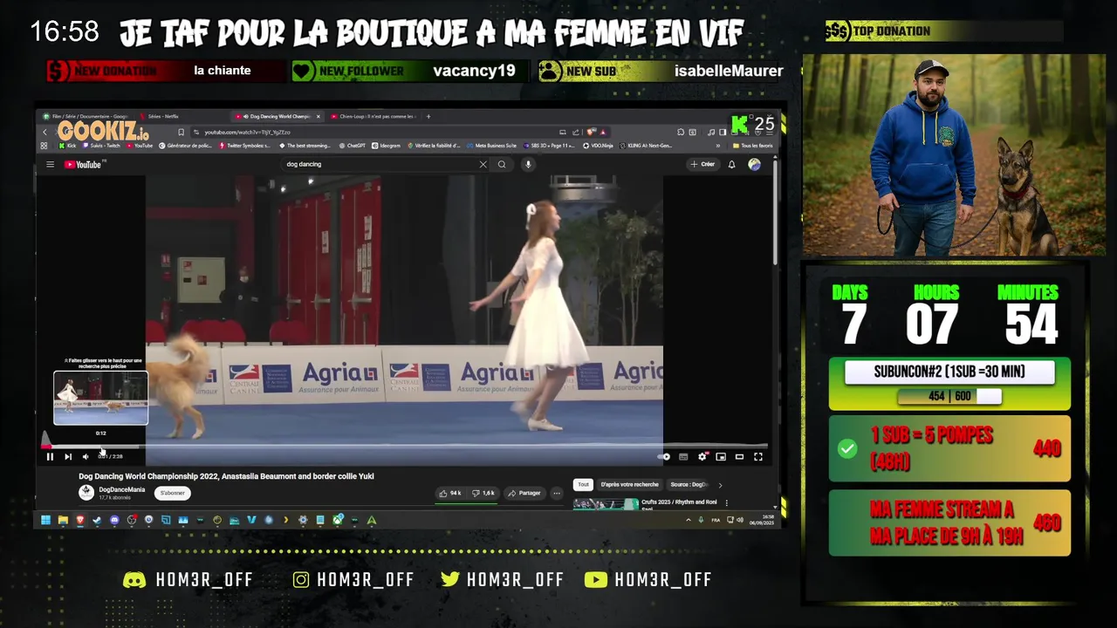Pause the YouTube video
The width and height of the screenshot is (1117, 628).
pos(50,456)
